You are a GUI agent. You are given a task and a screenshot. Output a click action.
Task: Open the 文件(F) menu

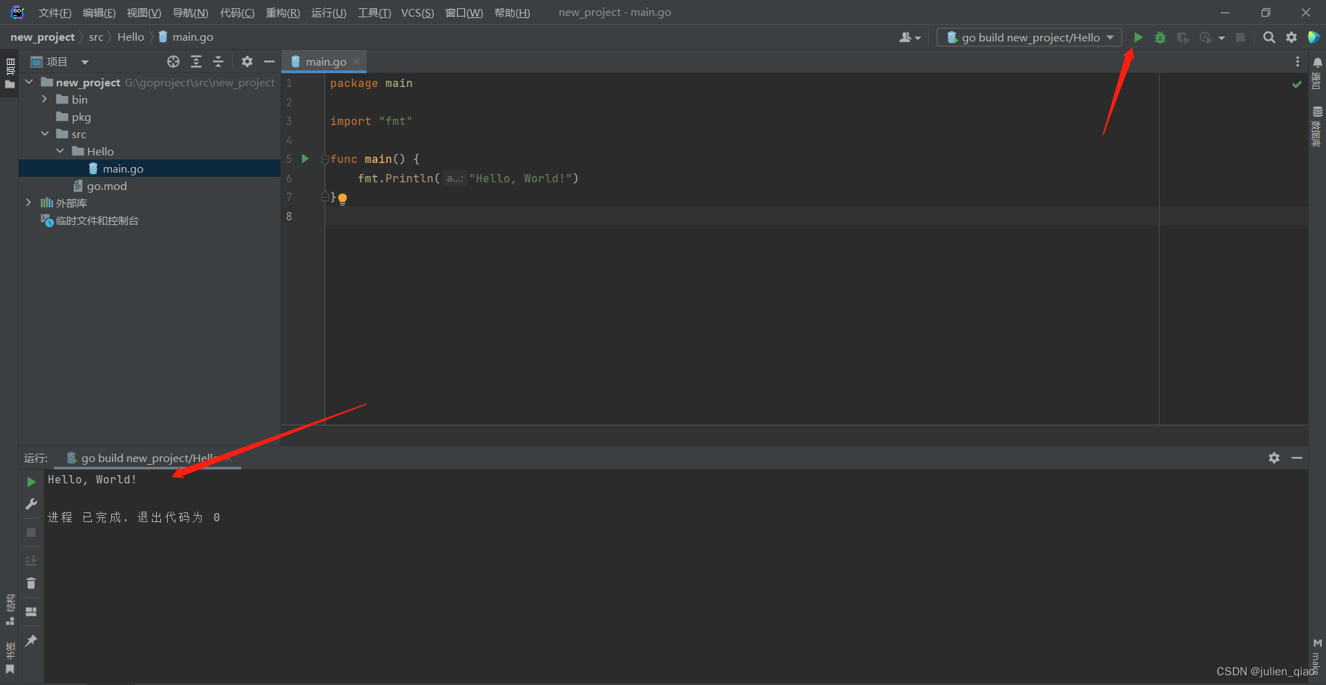(x=55, y=12)
